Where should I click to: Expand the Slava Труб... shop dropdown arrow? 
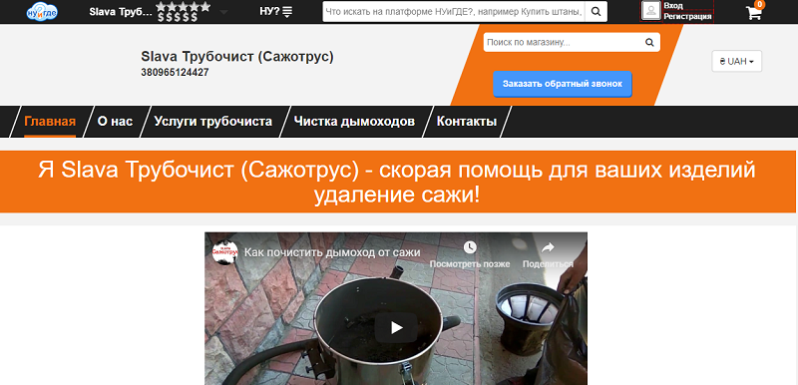223,12
